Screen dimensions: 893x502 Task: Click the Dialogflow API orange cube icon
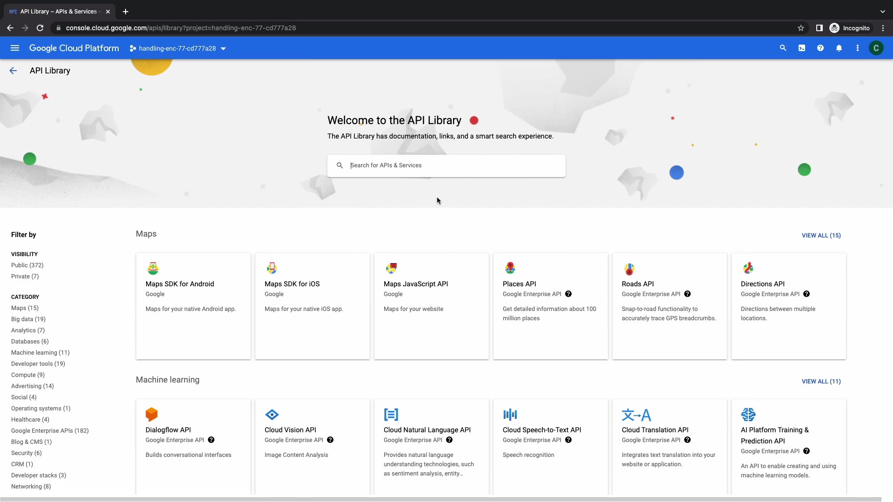(152, 414)
